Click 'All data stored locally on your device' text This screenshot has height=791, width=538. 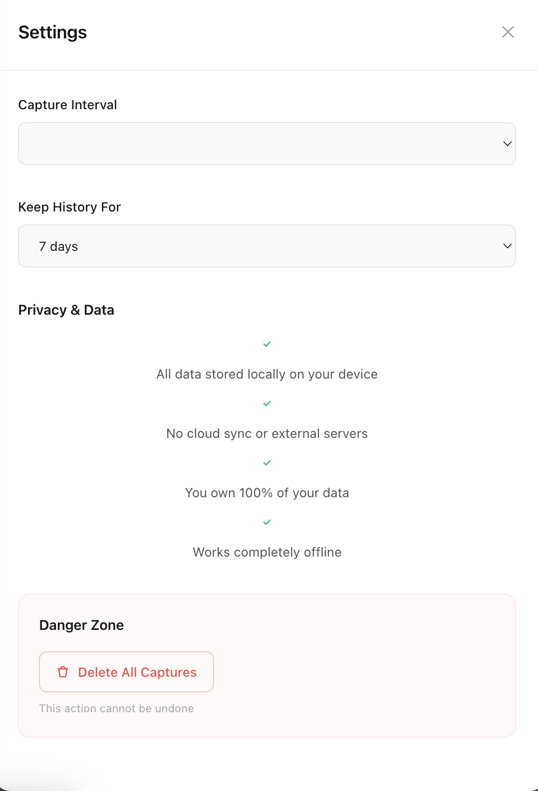[x=267, y=374]
